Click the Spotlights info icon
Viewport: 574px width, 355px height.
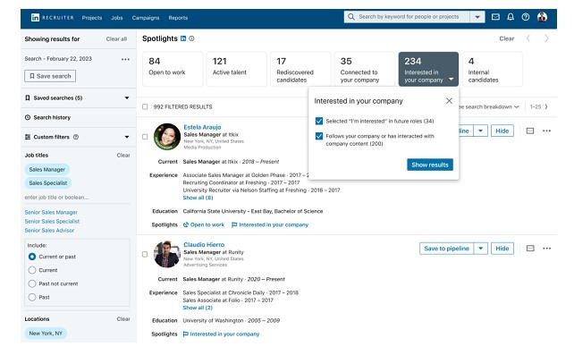coord(191,38)
